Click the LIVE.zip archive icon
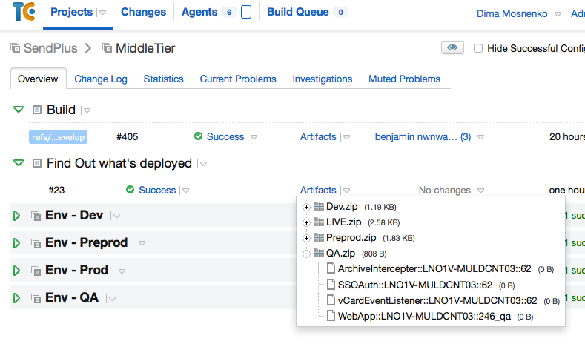This screenshot has height=364, width=585. [x=319, y=222]
